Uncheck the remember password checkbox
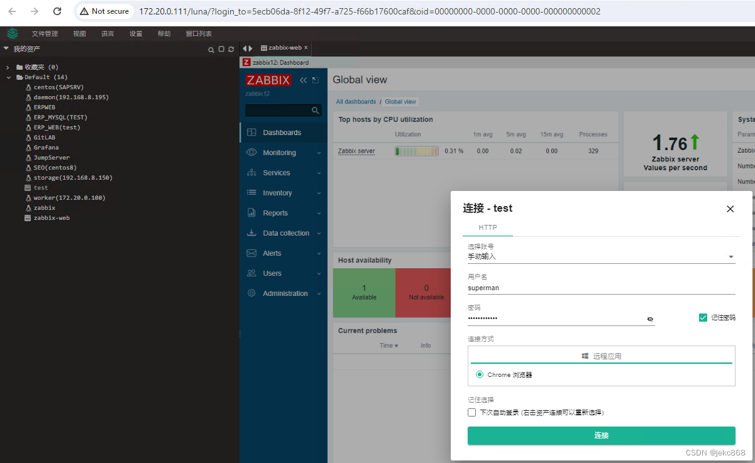Viewport: 755px width, 463px height. 703,317
